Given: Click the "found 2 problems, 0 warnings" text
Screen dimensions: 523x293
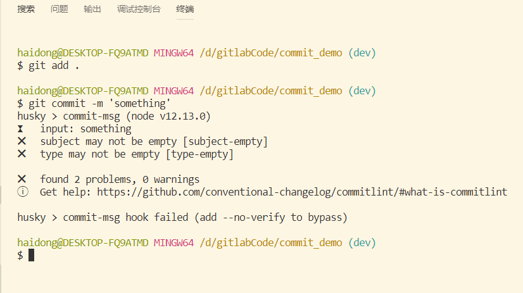Looking at the screenshot, I should click(120, 179).
